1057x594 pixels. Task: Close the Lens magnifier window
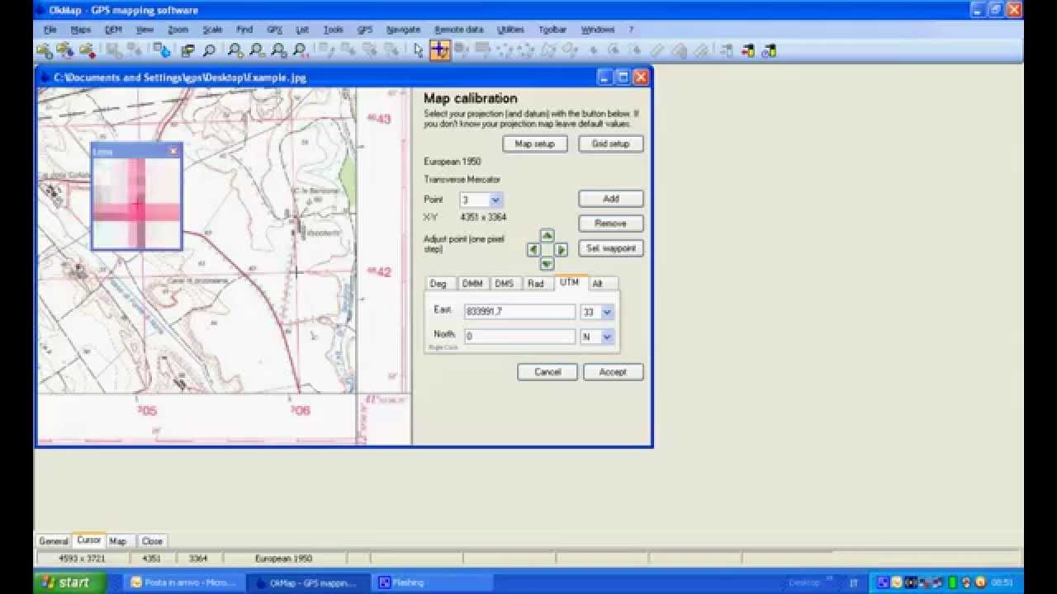pyautogui.click(x=173, y=151)
